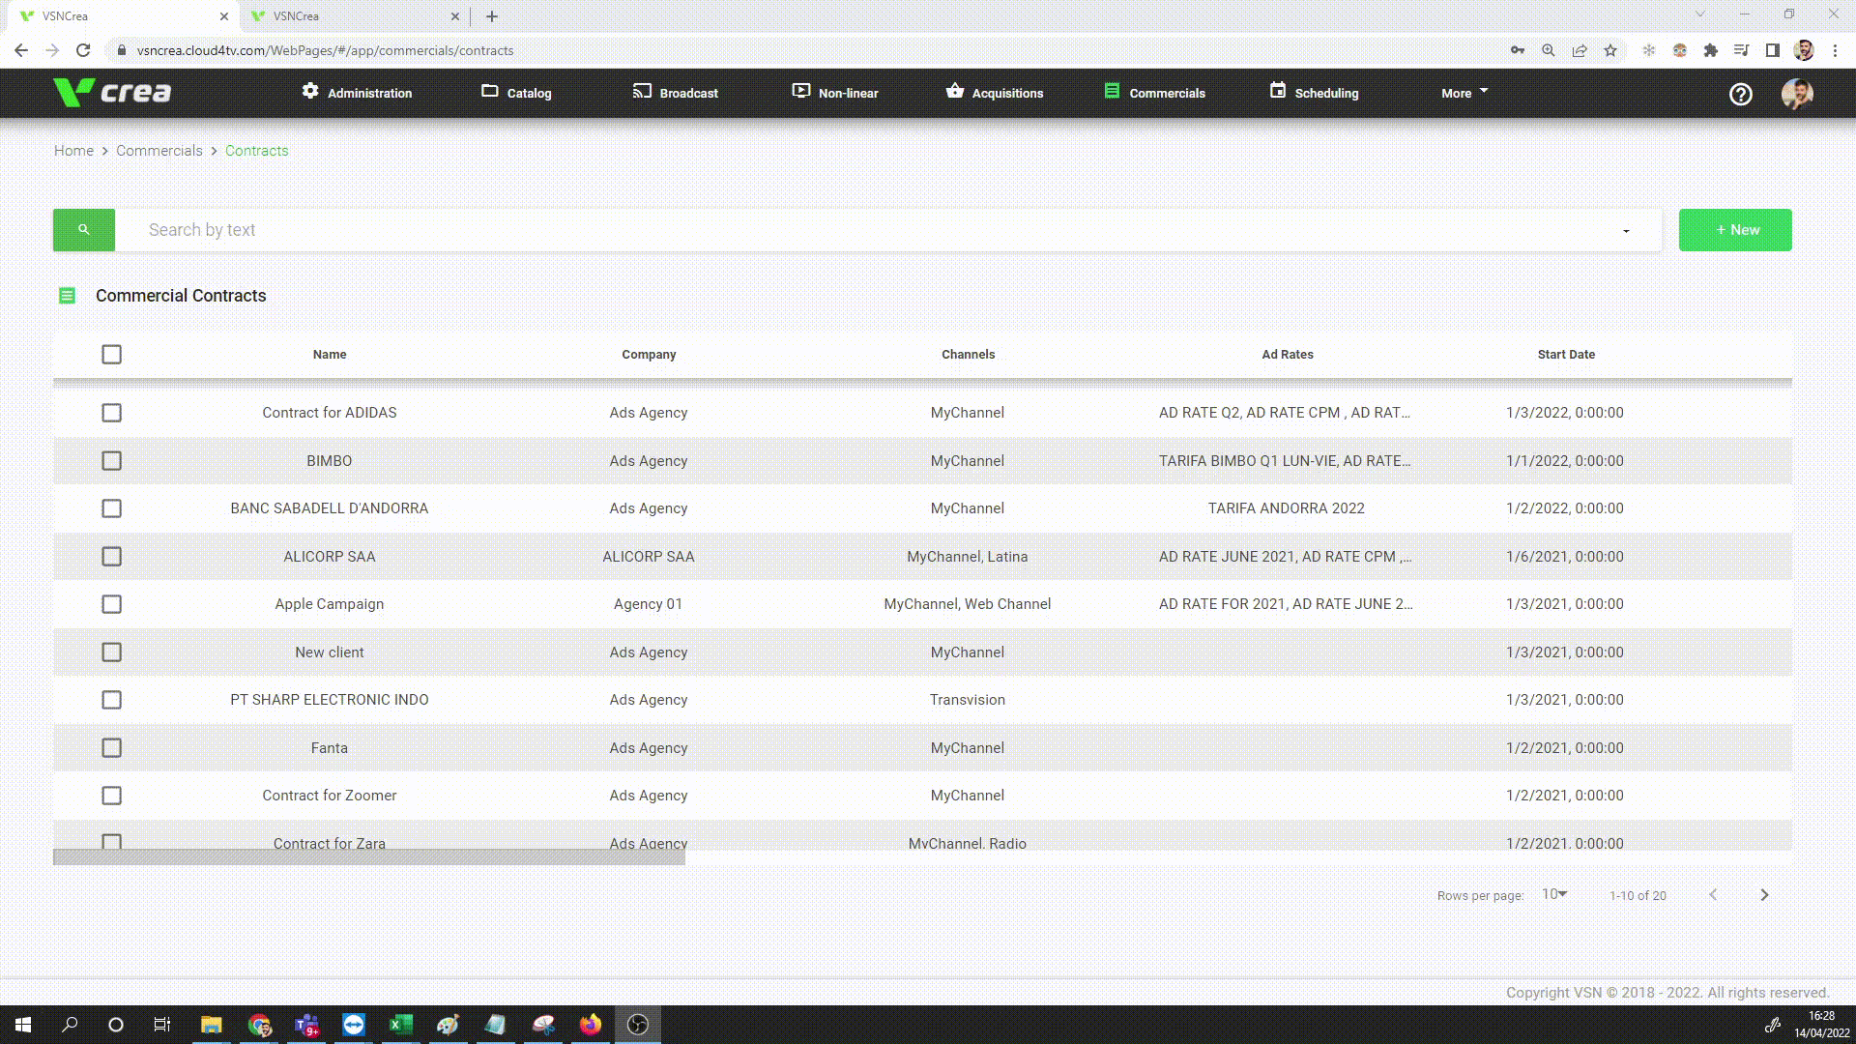This screenshot has width=1856, height=1044.
Task: Click the MyChannel, Web Channel cell
Action: click(968, 604)
